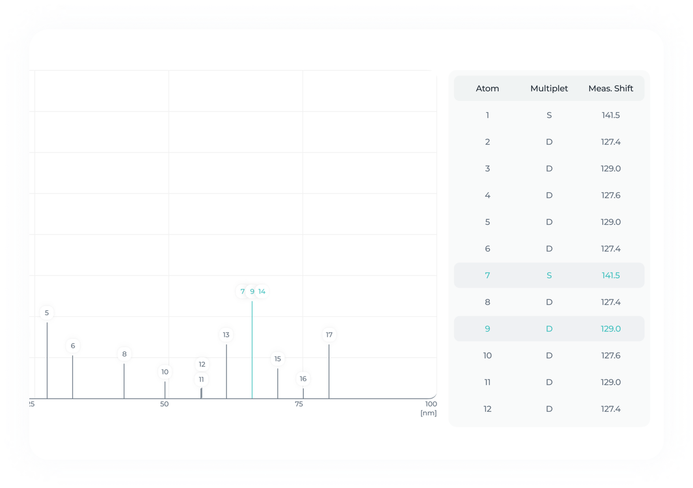Click multiplet D in atom 4 row
Viewport: 693px width, 488px height.
click(x=549, y=195)
